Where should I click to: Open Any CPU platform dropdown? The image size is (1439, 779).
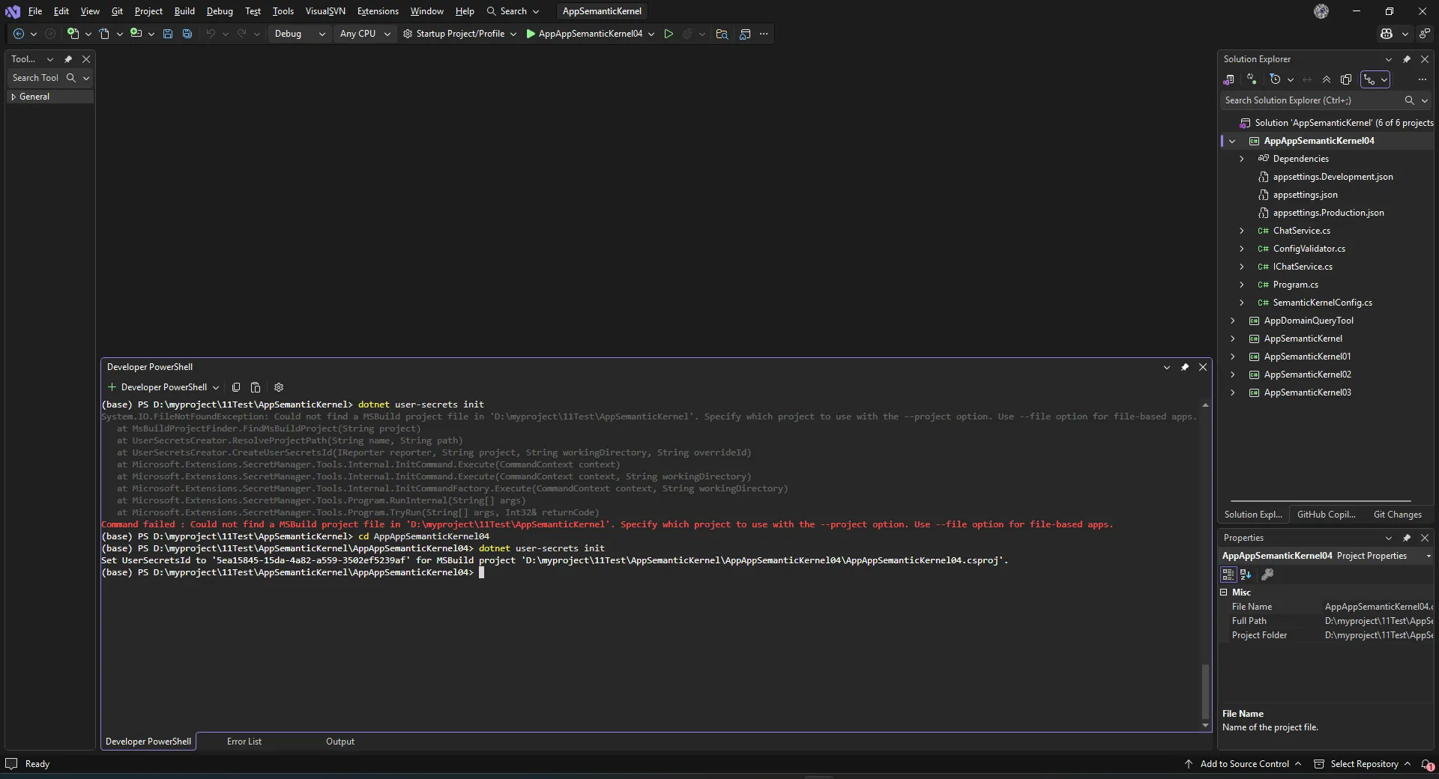click(364, 34)
